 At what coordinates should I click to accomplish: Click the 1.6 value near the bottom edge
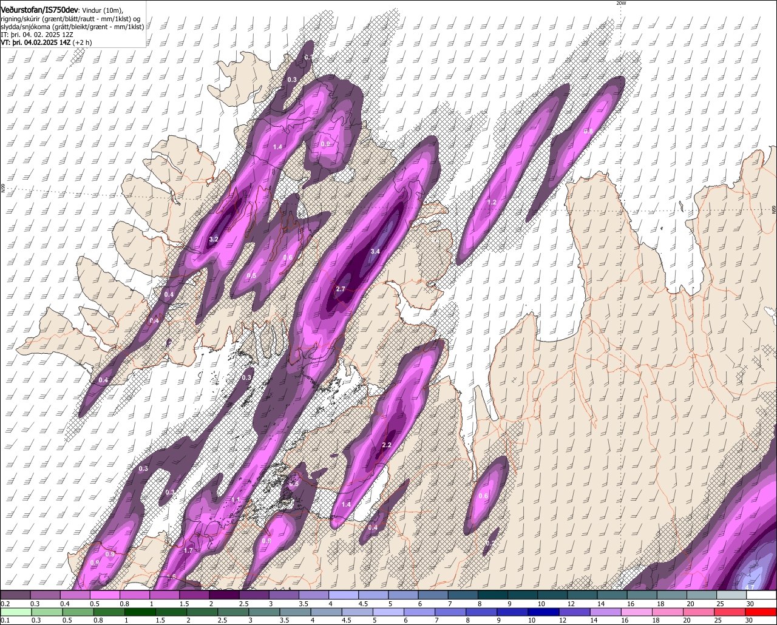[171, 576]
